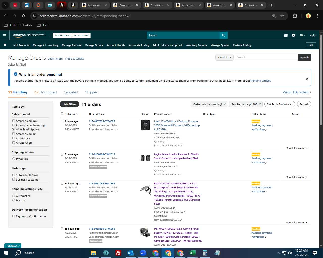The width and height of the screenshot is (323, 258).
Task: Check the Subscribe & Save filter
Action: pos(14,175)
